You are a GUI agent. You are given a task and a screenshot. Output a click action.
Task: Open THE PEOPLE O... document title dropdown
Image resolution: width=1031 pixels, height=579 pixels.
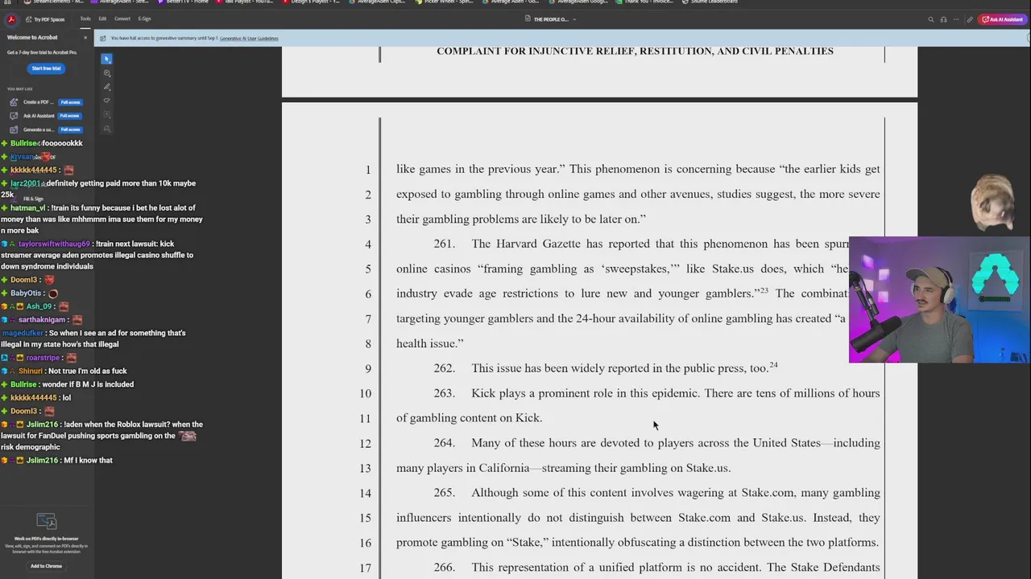point(551,19)
